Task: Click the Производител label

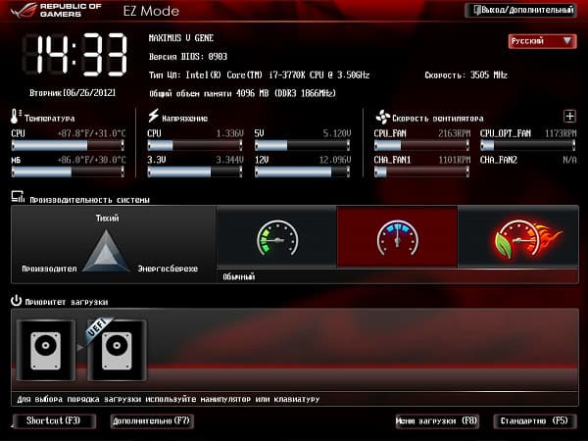Action: click(x=49, y=269)
